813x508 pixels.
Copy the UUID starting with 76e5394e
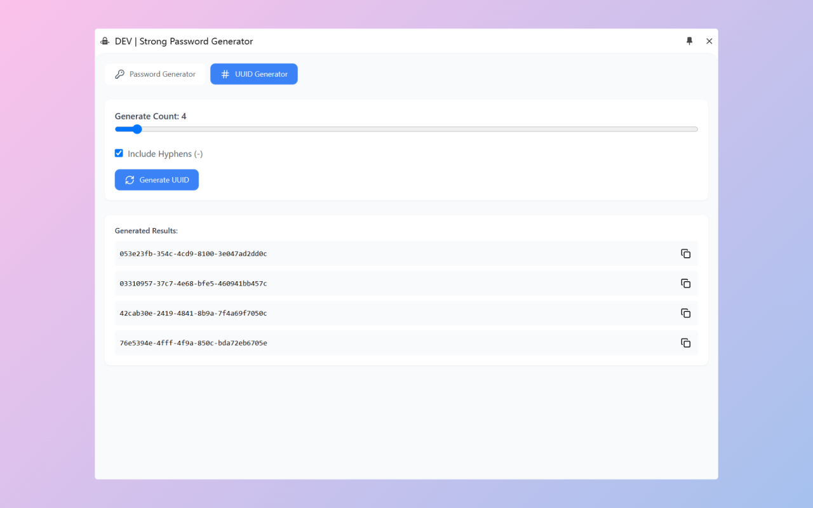685,343
